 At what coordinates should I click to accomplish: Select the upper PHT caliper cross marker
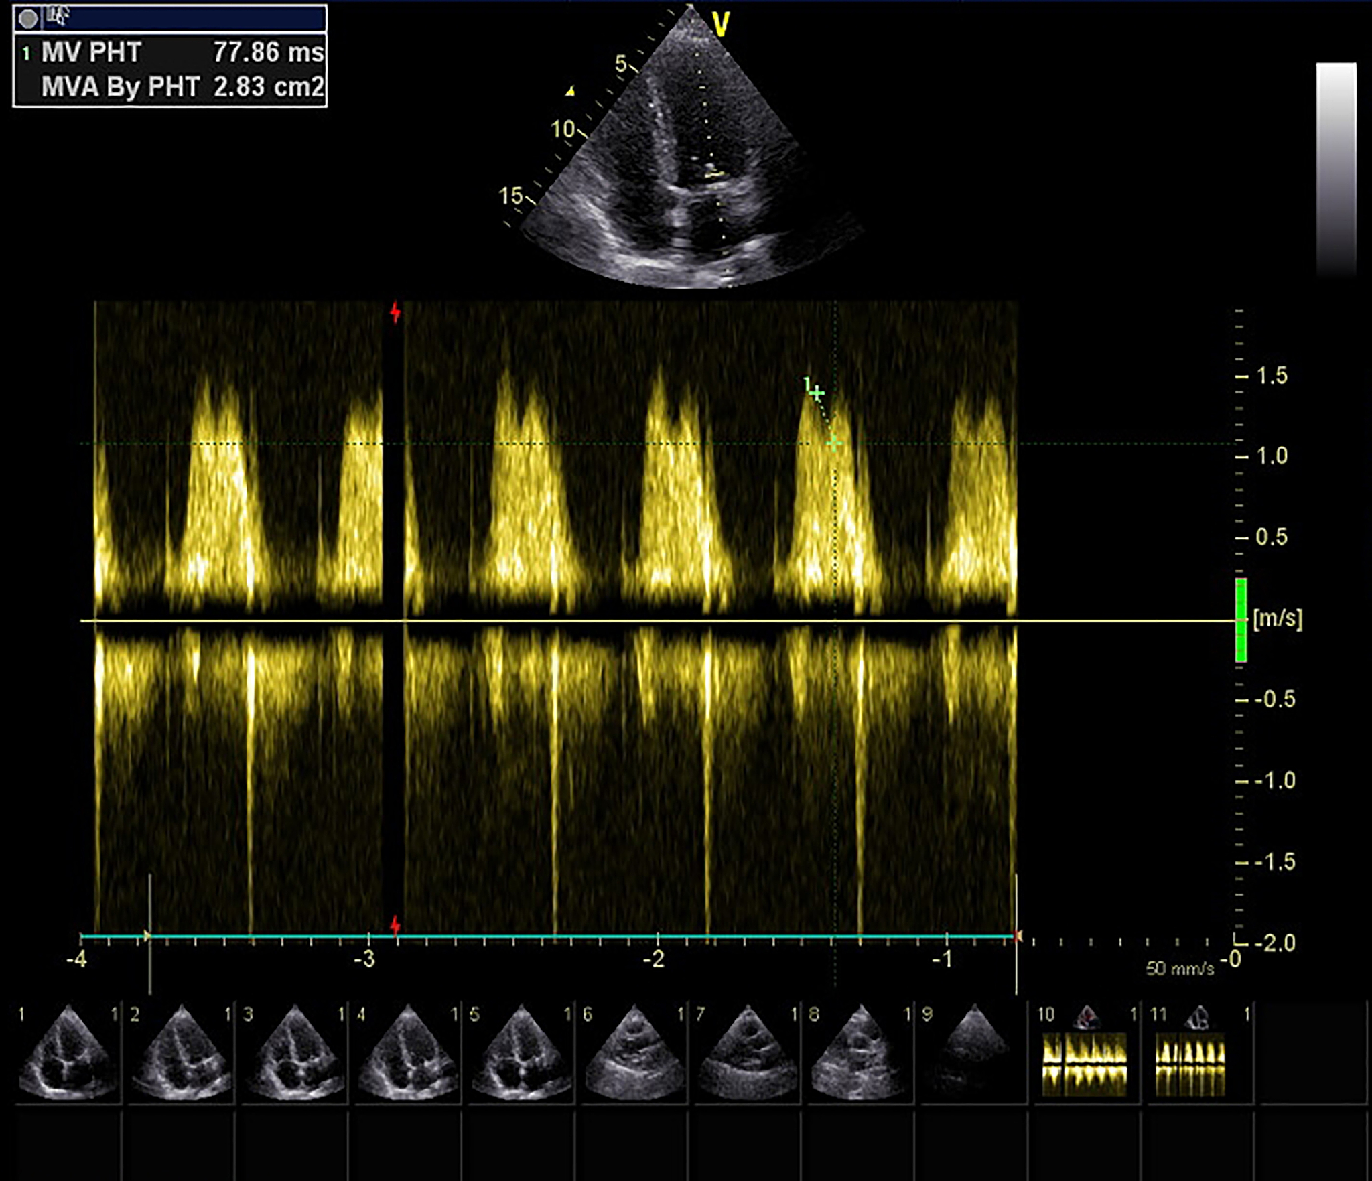click(x=817, y=393)
